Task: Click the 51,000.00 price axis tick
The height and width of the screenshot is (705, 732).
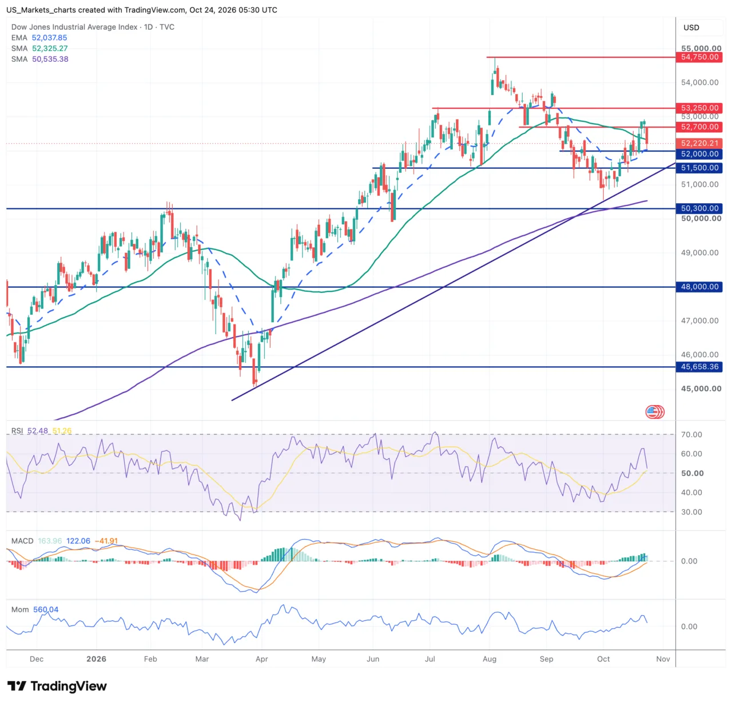Action: (699, 184)
